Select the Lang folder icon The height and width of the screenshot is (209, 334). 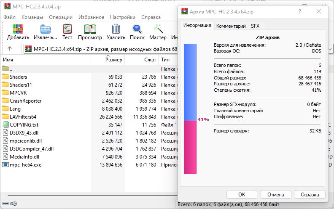[5, 109]
